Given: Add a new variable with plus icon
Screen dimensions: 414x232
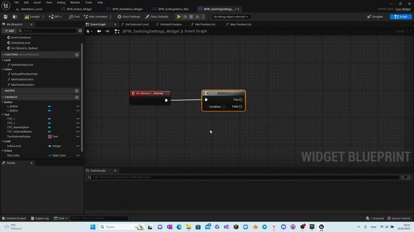Looking at the screenshot, I should (76, 97).
